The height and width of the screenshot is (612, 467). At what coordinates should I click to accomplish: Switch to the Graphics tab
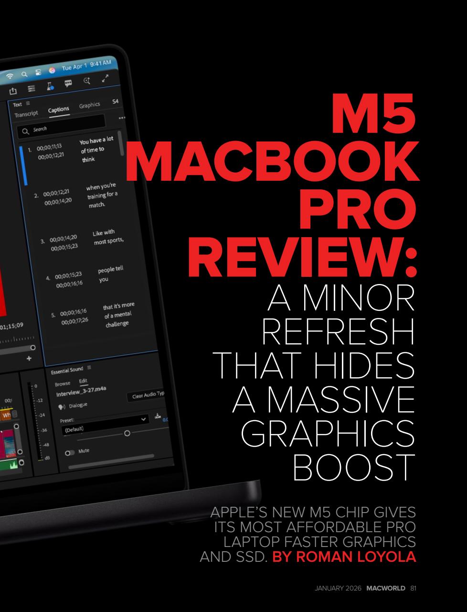point(90,104)
